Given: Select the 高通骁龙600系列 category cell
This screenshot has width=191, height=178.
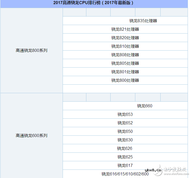Looking at the screenshot, I should pyautogui.click(x=31, y=136).
